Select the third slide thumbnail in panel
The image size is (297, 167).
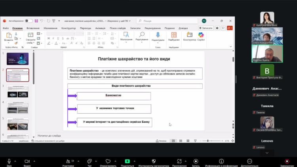point(17,91)
